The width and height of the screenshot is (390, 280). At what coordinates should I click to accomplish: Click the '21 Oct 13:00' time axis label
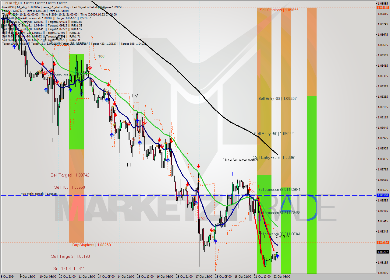point(263,277)
